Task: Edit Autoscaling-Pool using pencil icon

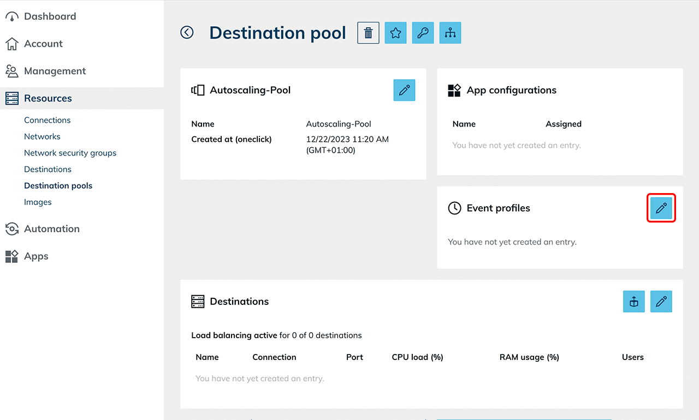Action: [404, 90]
